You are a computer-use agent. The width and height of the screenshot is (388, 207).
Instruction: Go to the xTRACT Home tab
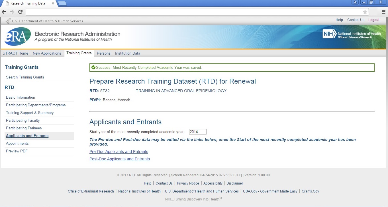(x=16, y=53)
